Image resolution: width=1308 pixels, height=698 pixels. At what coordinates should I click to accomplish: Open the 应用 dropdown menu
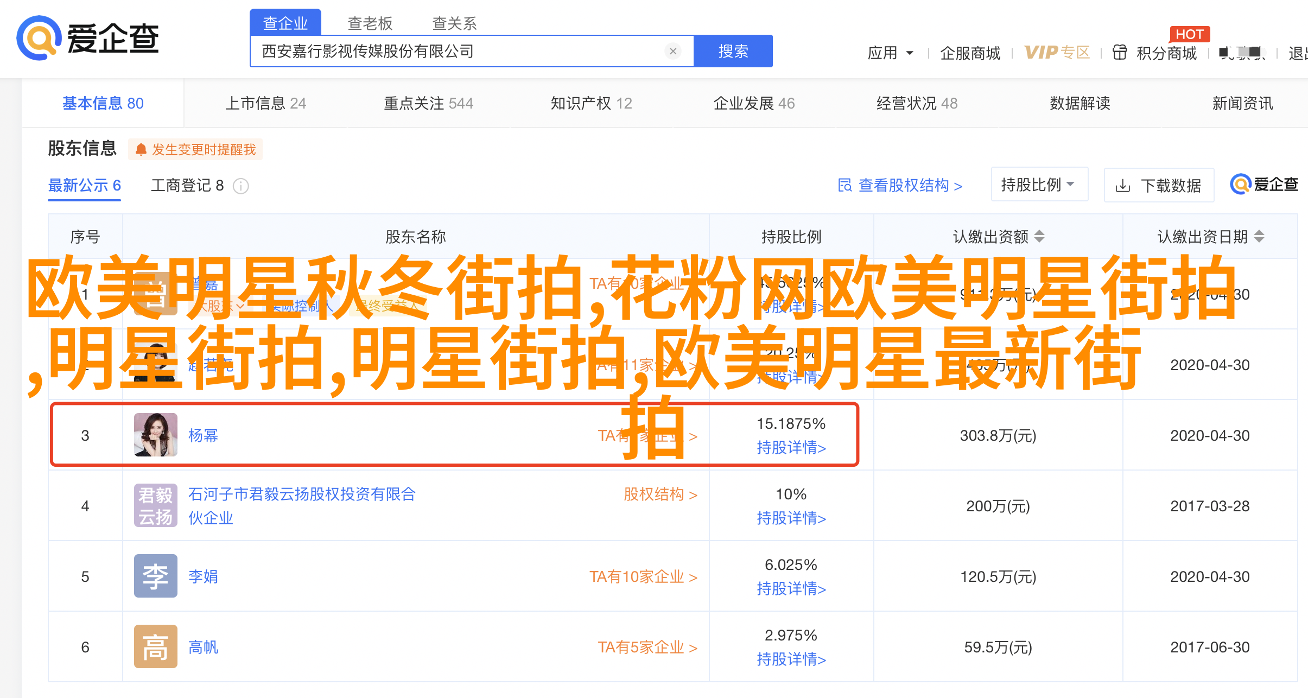891,53
